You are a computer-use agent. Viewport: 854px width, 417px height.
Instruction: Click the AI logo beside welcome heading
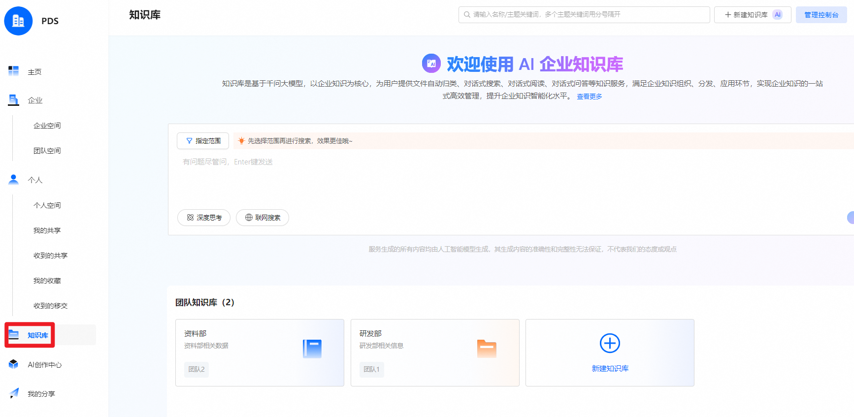(431, 63)
